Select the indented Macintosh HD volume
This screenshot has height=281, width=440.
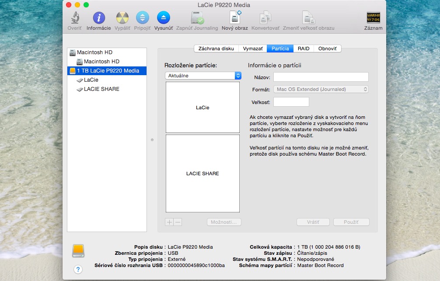click(107, 62)
